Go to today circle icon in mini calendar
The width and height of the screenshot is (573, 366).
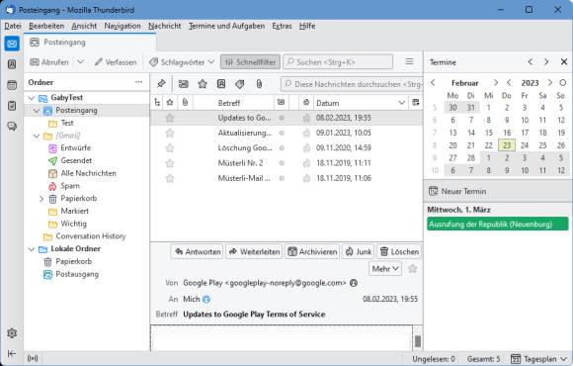pos(563,83)
